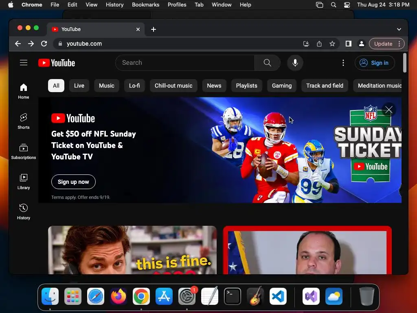The height and width of the screenshot is (313, 417).
Task: Open the Window menu
Action: (x=222, y=4)
